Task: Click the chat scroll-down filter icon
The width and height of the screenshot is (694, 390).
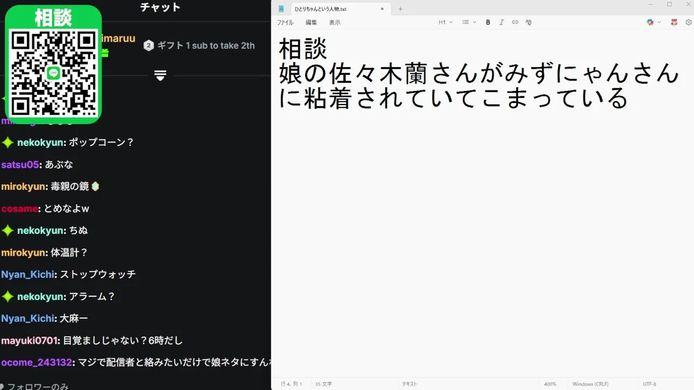Action: click(x=160, y=75)
